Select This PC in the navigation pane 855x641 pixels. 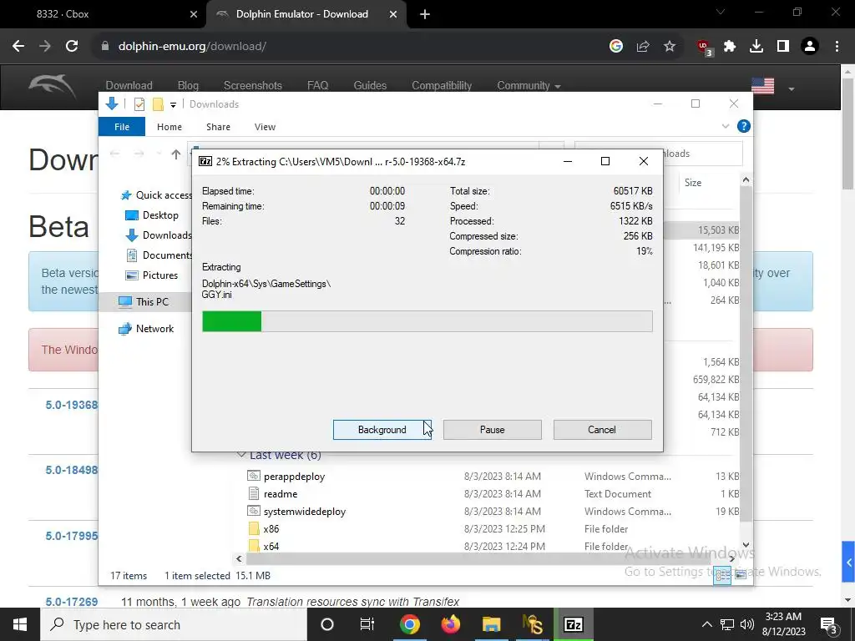(144, 301)
